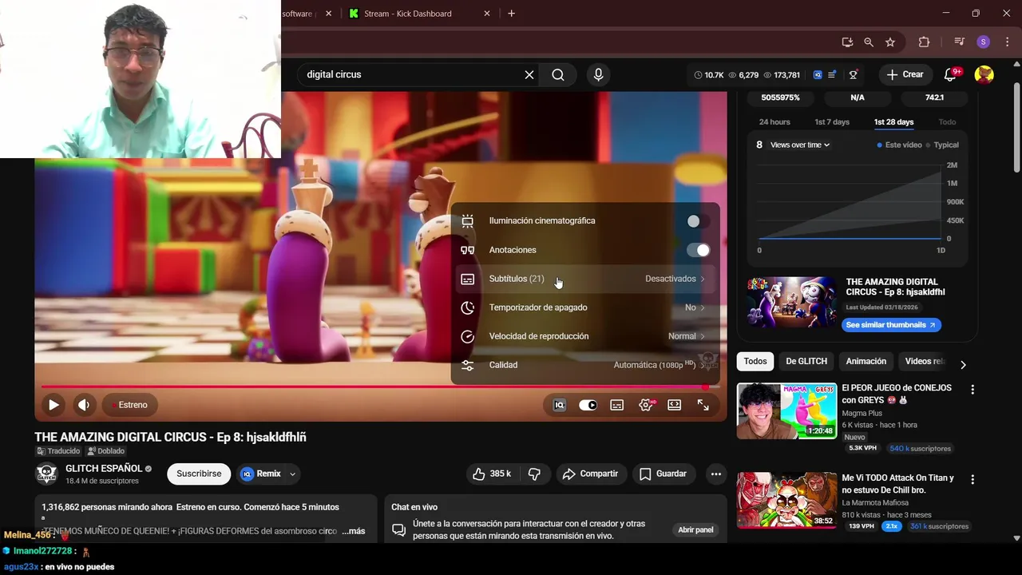This screenshot has height=575, width=1022.
Task: Open the vidIQ list icon in header
Action: point(832,74)
